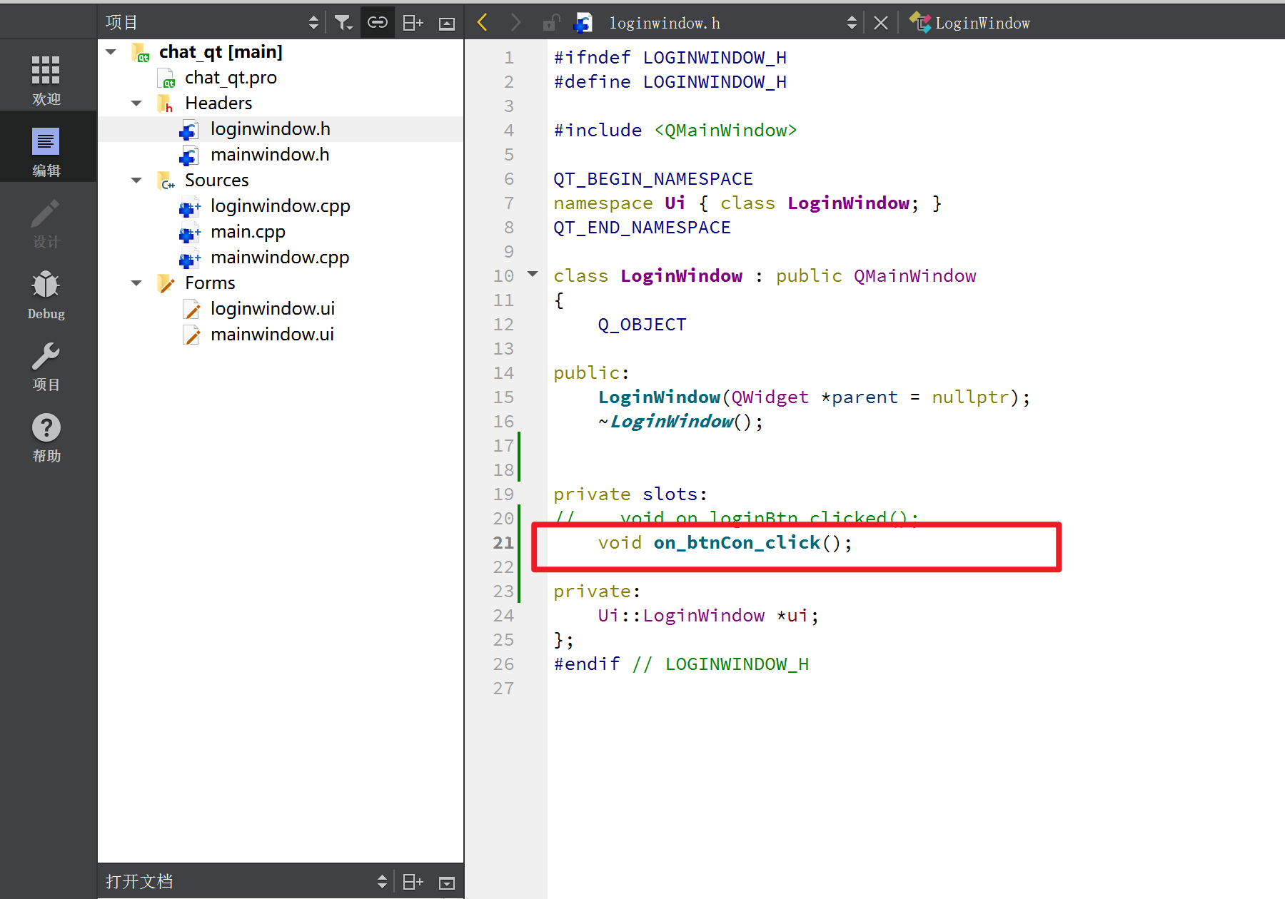Toggle synchronize with editor link icon
The height and width of the screenshot is (899, 1285).
tap(377, 23)
